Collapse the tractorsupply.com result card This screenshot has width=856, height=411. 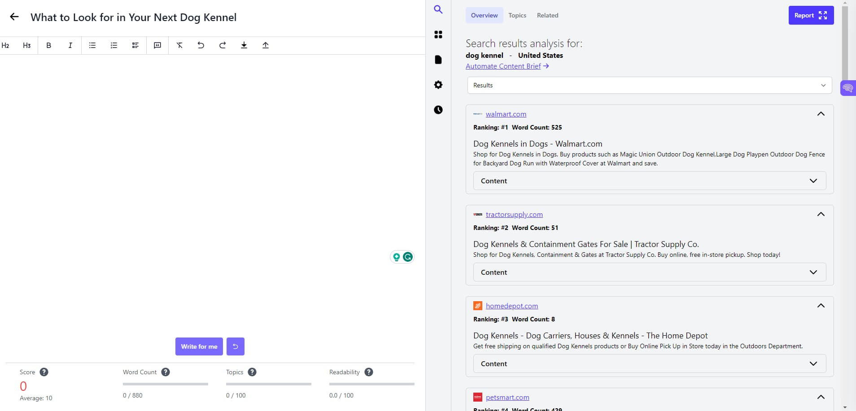pos(821,214)
